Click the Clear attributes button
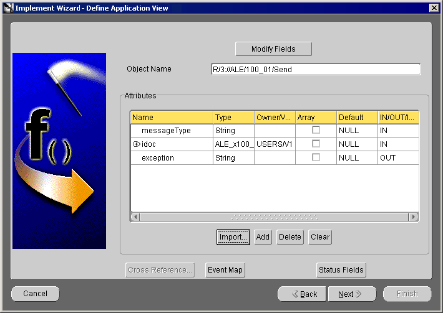The height and width of the screenshot is (313, 443). (320, 237)
